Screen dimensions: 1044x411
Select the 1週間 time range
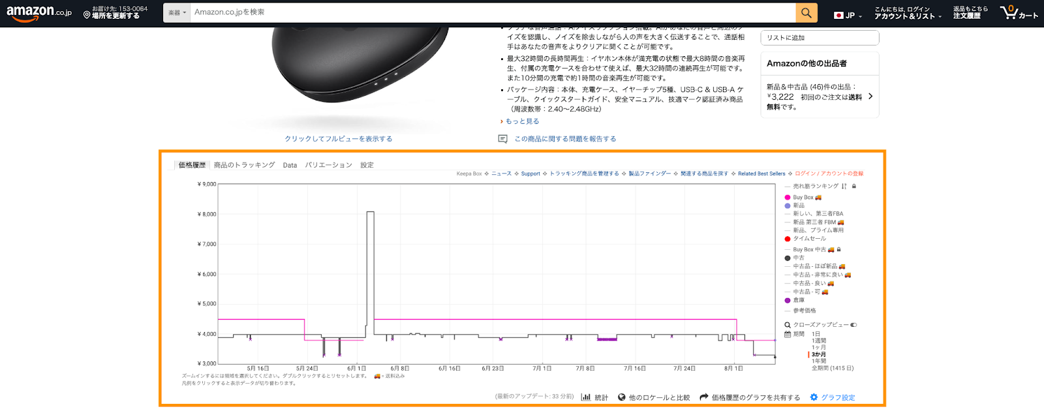click(819, 341)
